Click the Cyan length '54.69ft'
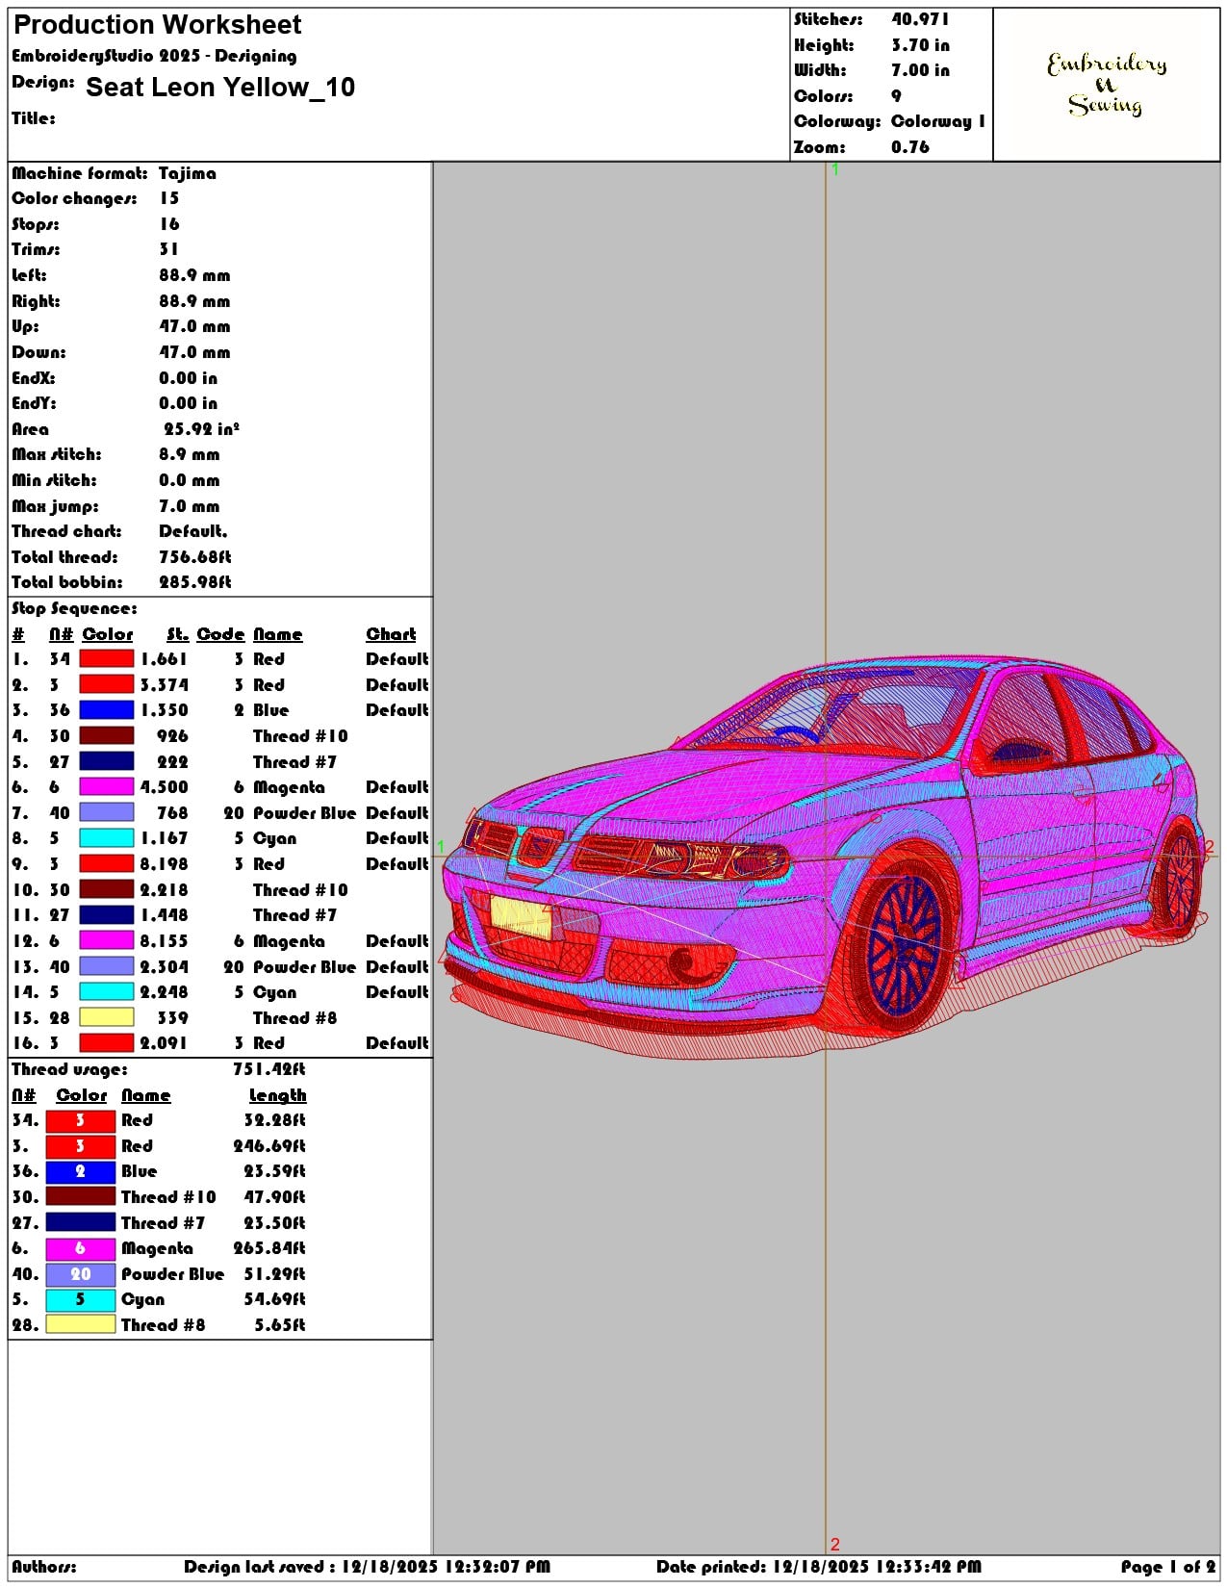1227x1588 pixels. [x=274, y=1299]
